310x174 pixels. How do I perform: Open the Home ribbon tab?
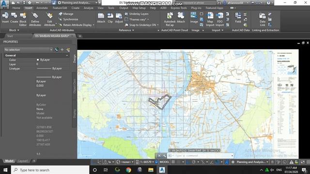click(x=16, y=8)
